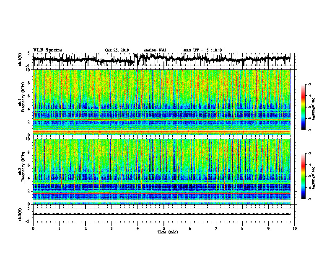The height and width of the screenshot is (256, 332).
Task: Click the ch.1 waveform trace panel
Action: tap(163, 59)
